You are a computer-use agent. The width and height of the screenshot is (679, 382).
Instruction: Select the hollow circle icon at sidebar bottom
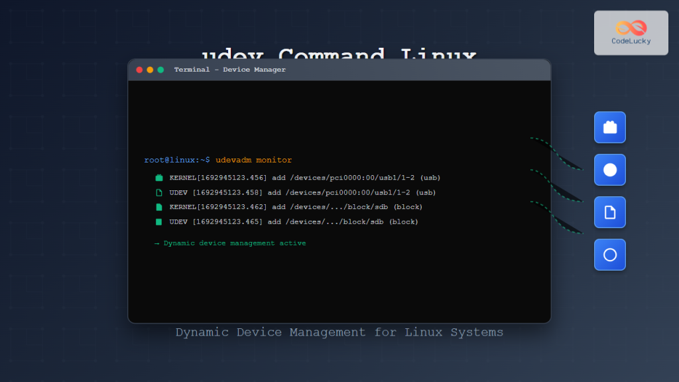pyautogui.click(x=609, y=255)
